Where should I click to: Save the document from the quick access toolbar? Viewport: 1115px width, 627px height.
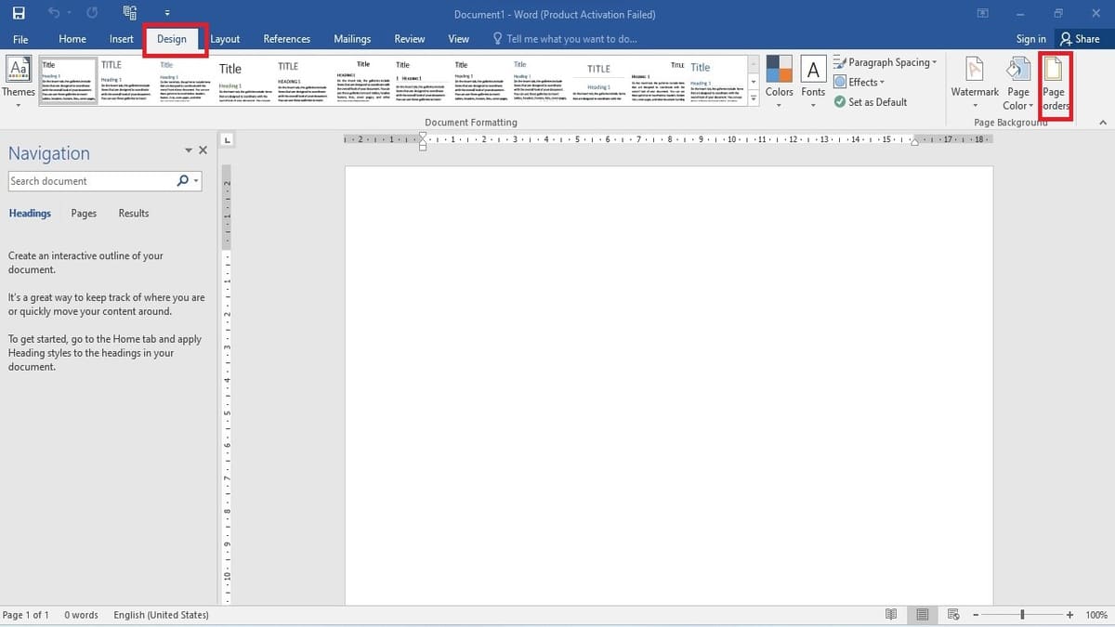point(19,14)
